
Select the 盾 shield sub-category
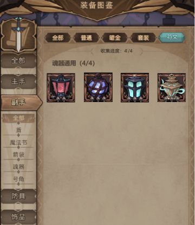pyautogui.click(x=18, y=130)
